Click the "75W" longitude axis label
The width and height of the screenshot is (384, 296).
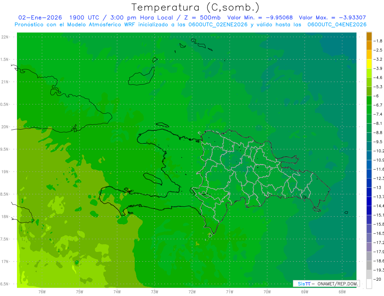pyautogui.click(x=80, y=292)
